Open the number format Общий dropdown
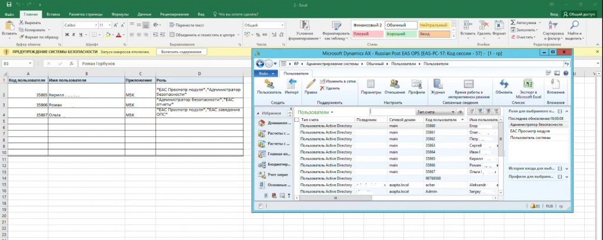603x240 pixels. pos(283,25)
